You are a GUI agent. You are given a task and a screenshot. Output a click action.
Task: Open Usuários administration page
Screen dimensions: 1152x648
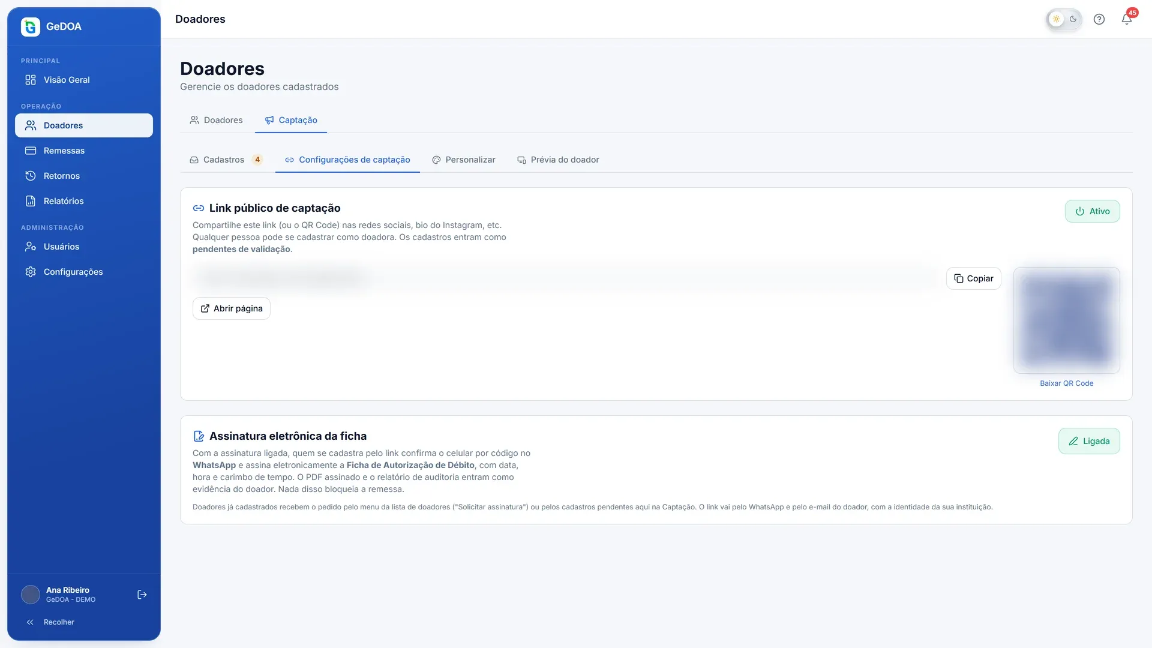coord(84,247)
